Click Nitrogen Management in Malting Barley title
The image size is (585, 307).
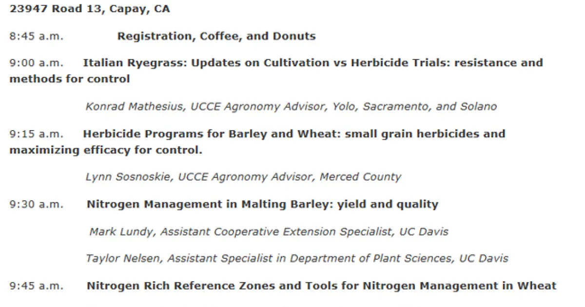click(262, 205)
